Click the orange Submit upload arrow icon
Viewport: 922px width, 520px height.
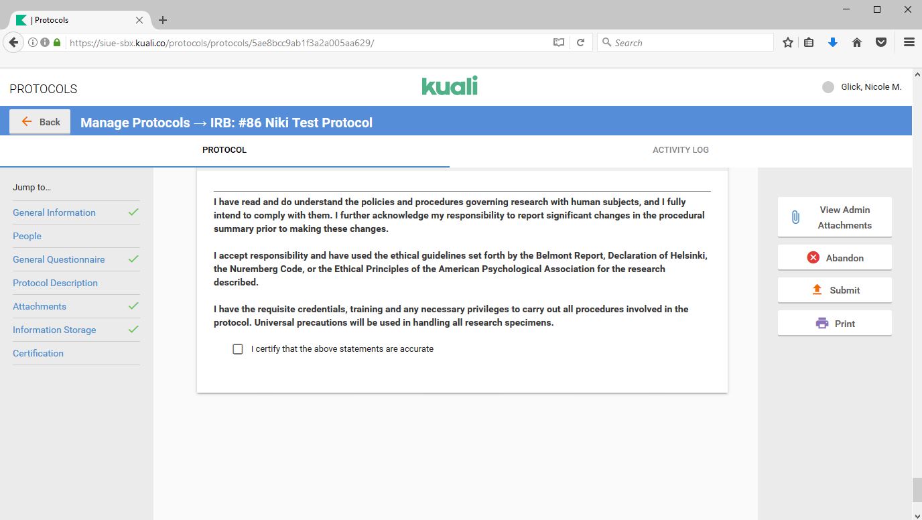pos(817,290)
